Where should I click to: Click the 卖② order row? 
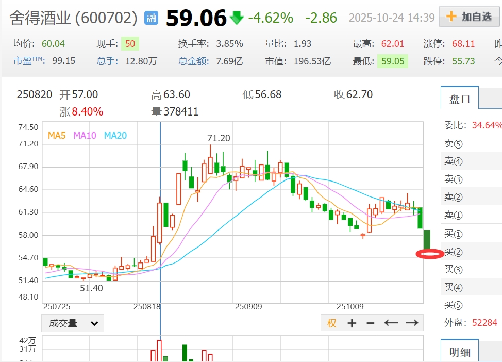pyautogui.click(x=472, y=196)
